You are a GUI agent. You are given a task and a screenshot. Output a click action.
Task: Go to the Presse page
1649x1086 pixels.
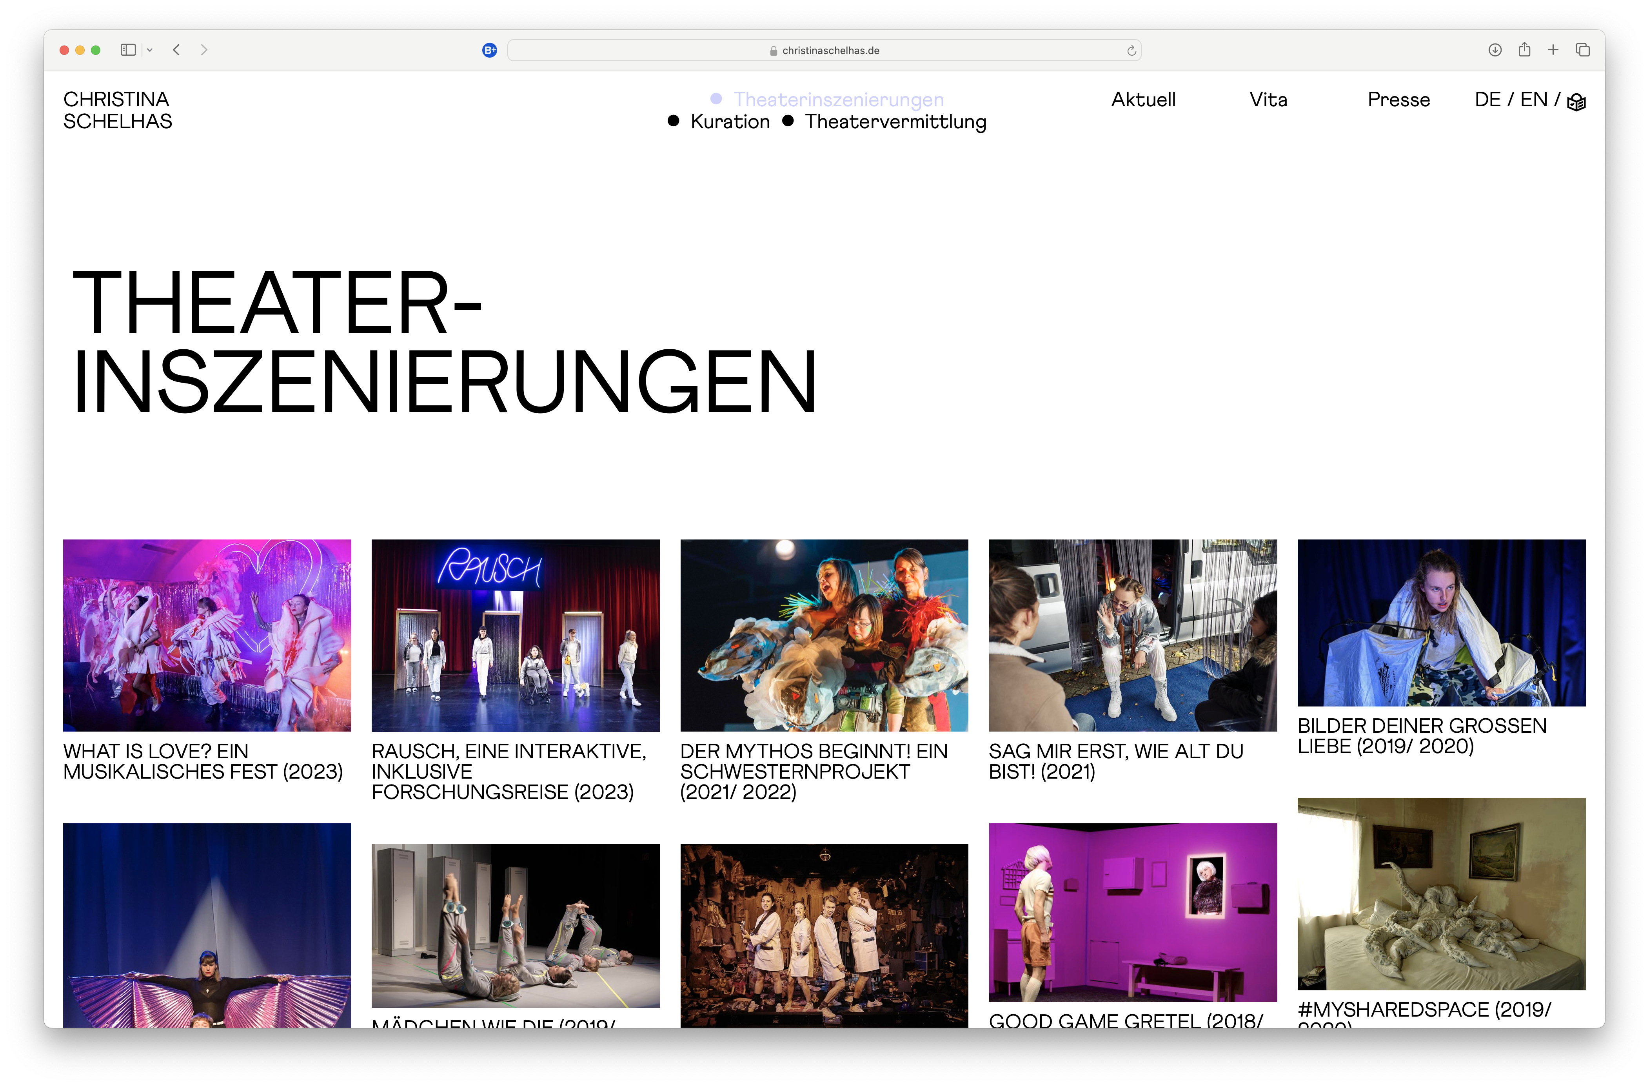[1398, 100]
